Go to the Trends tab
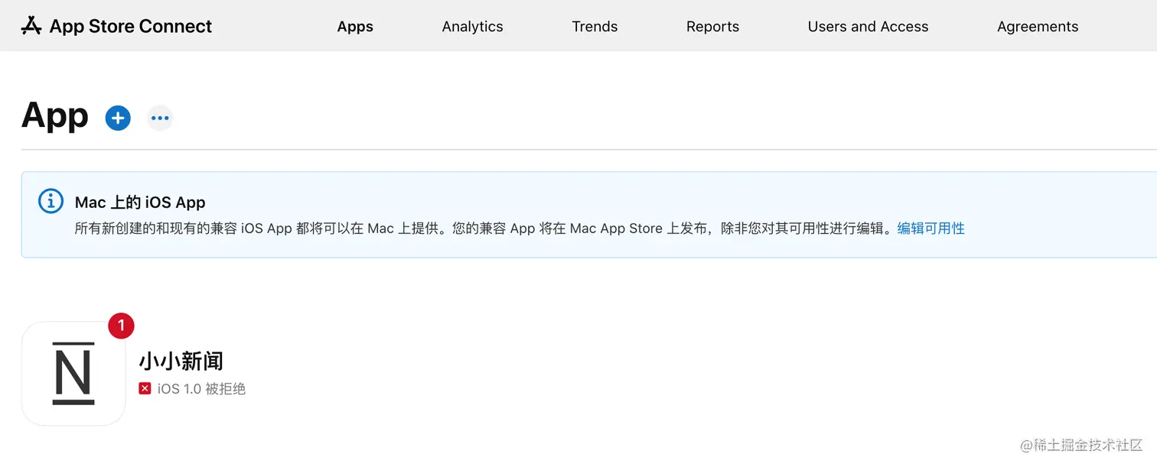 tap(595, 26)
